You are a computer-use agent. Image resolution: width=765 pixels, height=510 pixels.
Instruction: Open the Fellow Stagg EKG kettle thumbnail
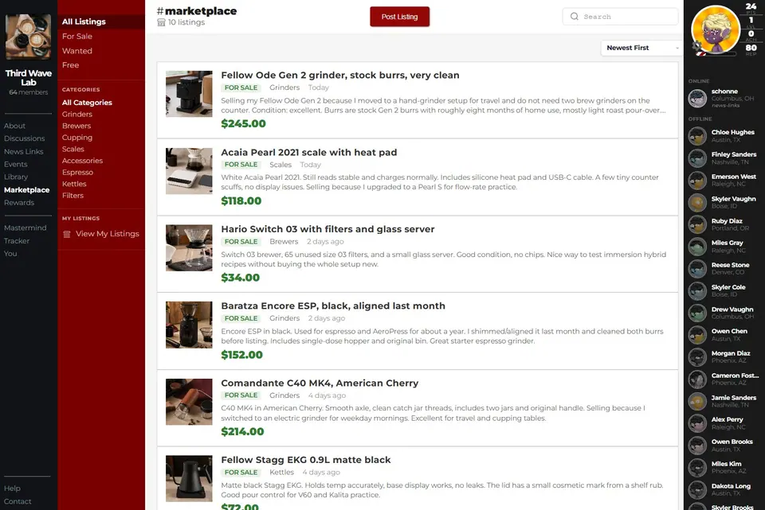[x=189, y=479]
